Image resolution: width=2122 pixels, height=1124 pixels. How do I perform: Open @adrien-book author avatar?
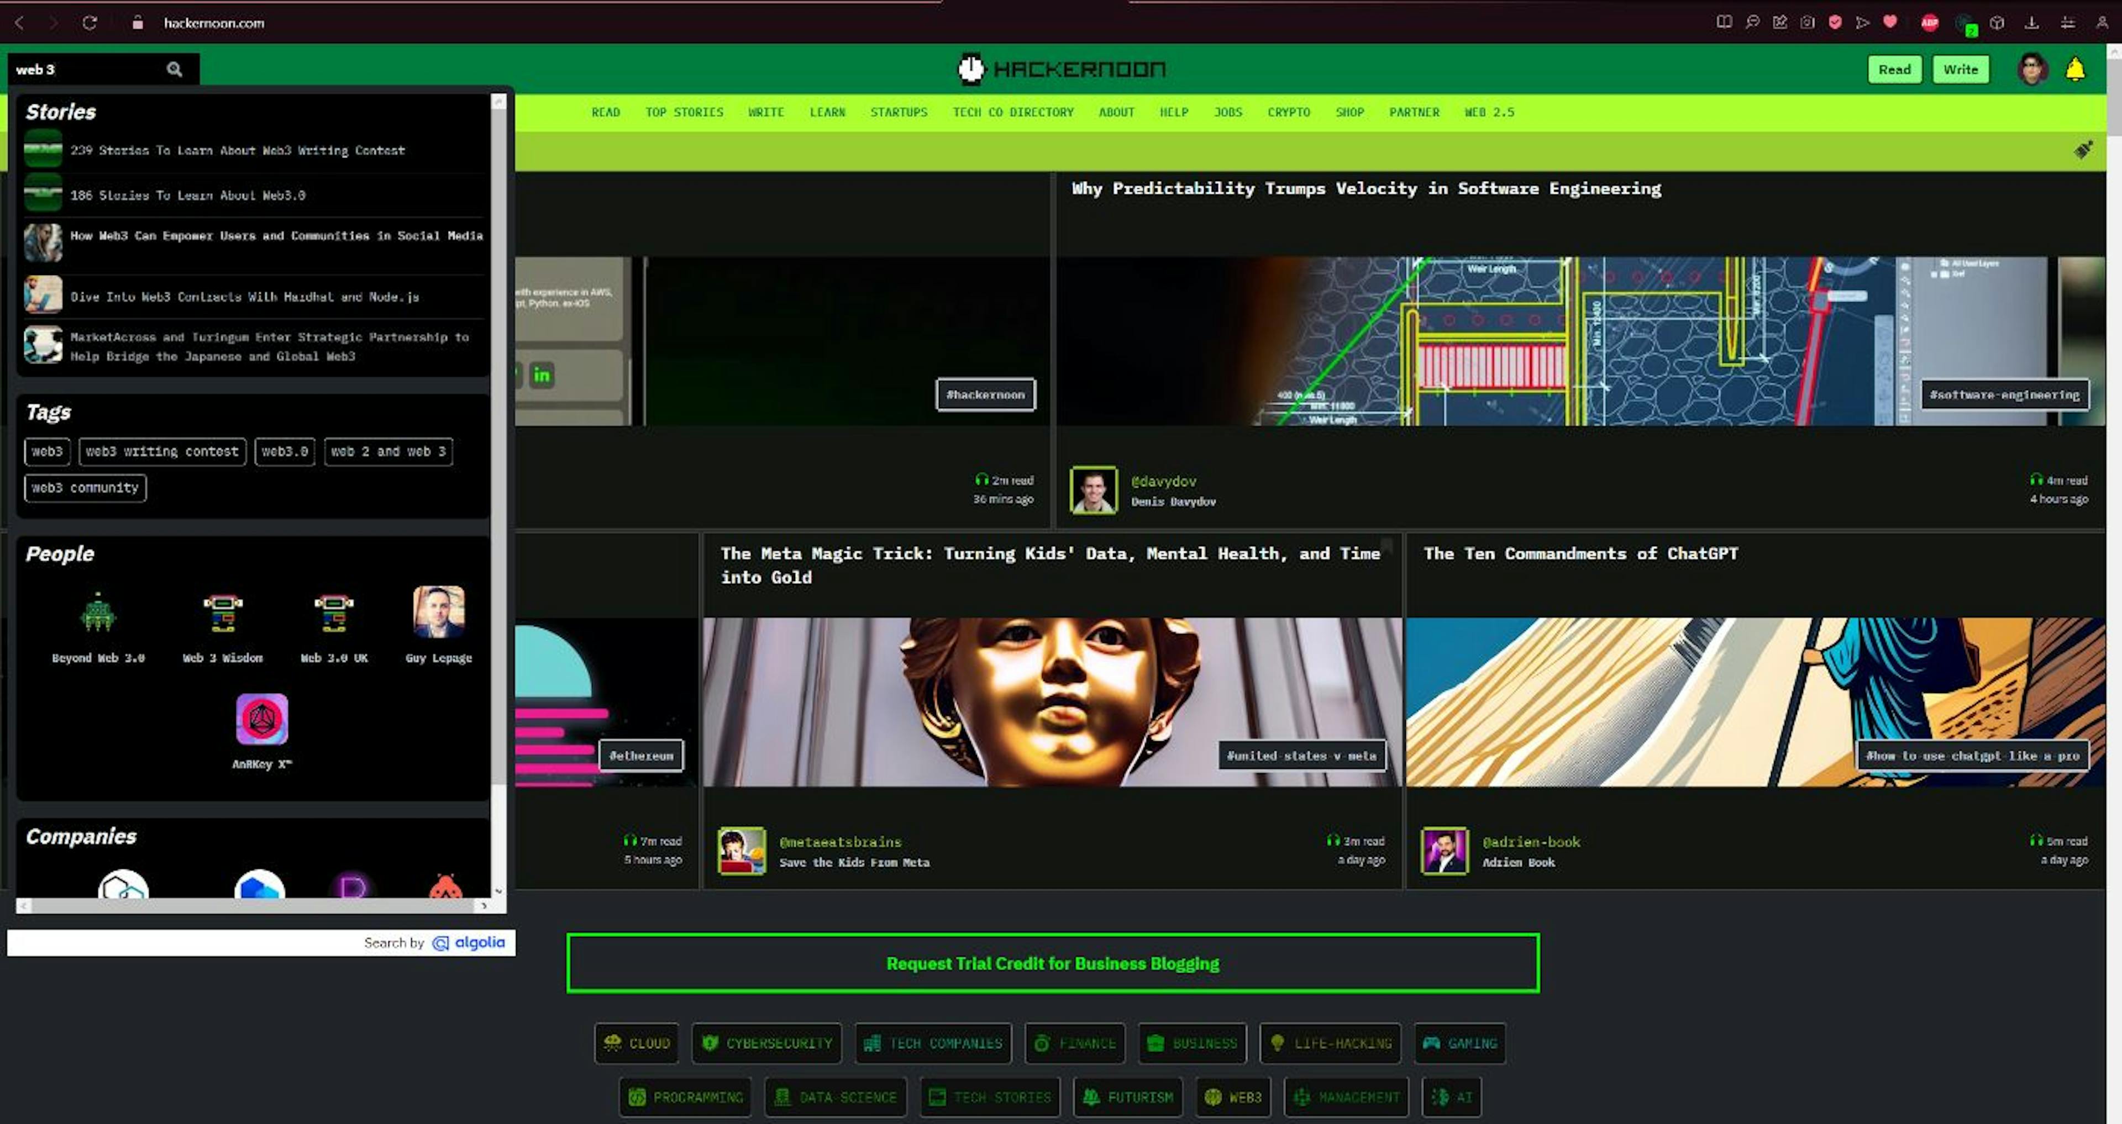[x=1444, y=851]
